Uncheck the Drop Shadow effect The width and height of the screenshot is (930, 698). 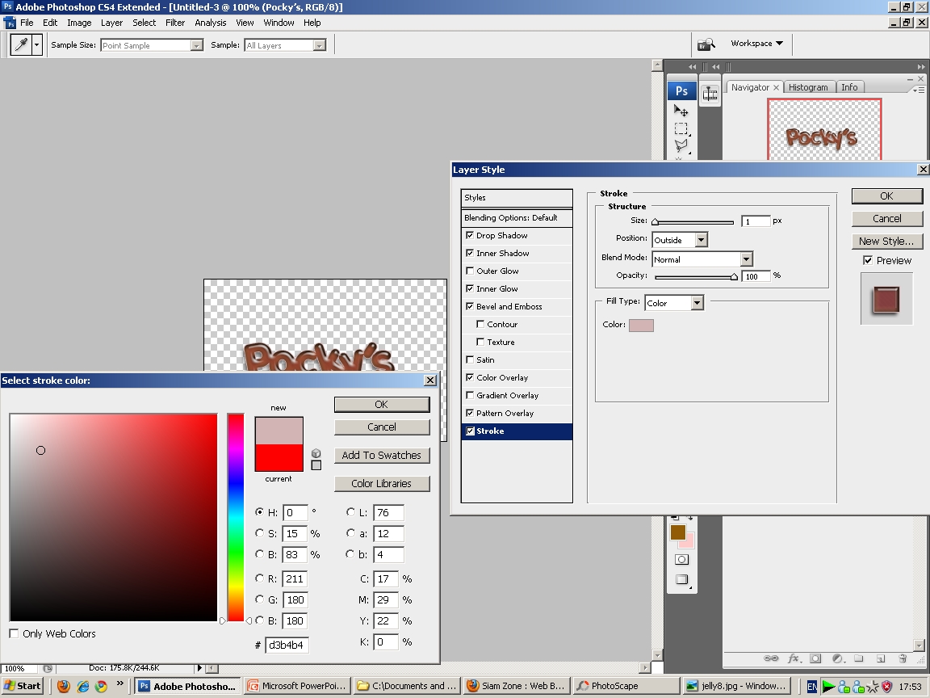click(x=470, y=235)
